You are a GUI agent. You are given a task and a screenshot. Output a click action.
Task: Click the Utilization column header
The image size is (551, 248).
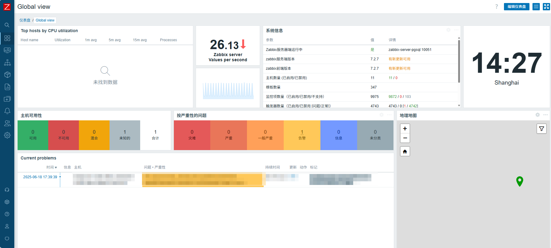(x=63, y=40)
